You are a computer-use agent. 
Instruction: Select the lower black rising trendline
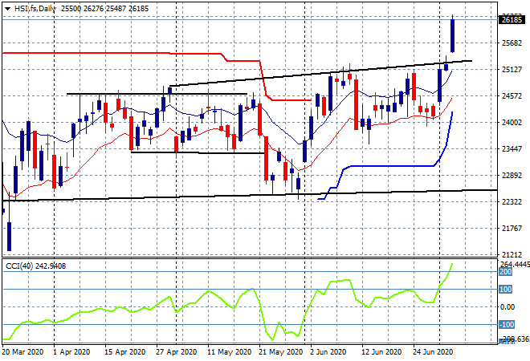pos(250,195)
